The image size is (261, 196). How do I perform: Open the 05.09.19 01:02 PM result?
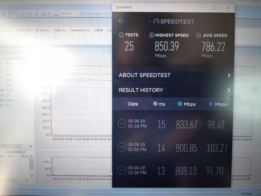click(x=172, y=148)
